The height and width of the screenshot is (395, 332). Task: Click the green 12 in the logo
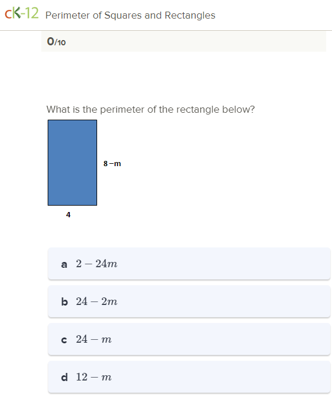(32, 13)
